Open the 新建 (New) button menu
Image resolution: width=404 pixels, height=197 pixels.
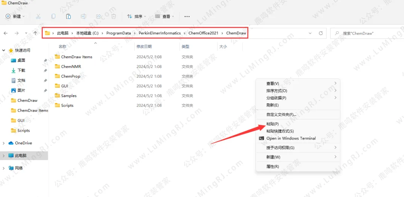[x=15, y=16]
